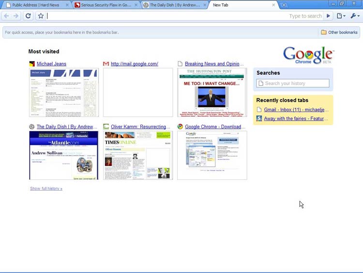Open the page control menu dropdown
This screenshot has height=273, width=363.
click(341, 16)
